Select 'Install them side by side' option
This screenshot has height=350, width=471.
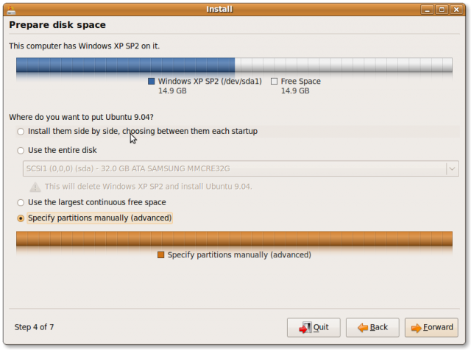pos(20,132)
